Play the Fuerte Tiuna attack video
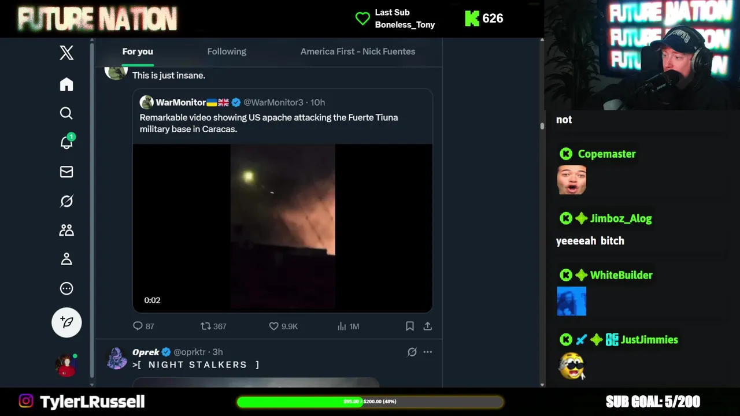This screenshot has height=416, width=740. pos(283,228)
